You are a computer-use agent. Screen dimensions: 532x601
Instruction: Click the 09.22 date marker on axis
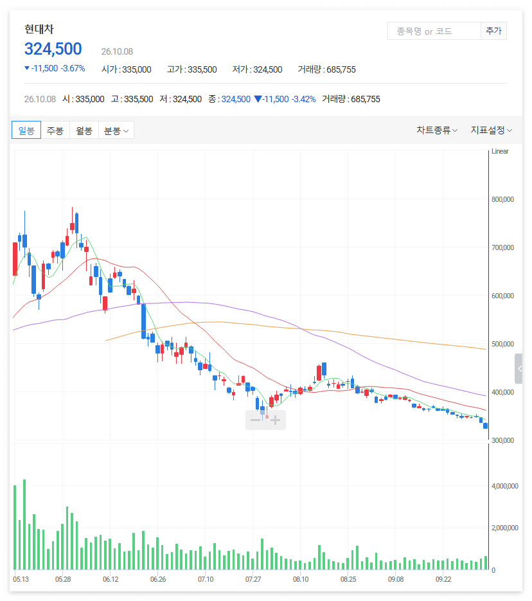point(443,579)
